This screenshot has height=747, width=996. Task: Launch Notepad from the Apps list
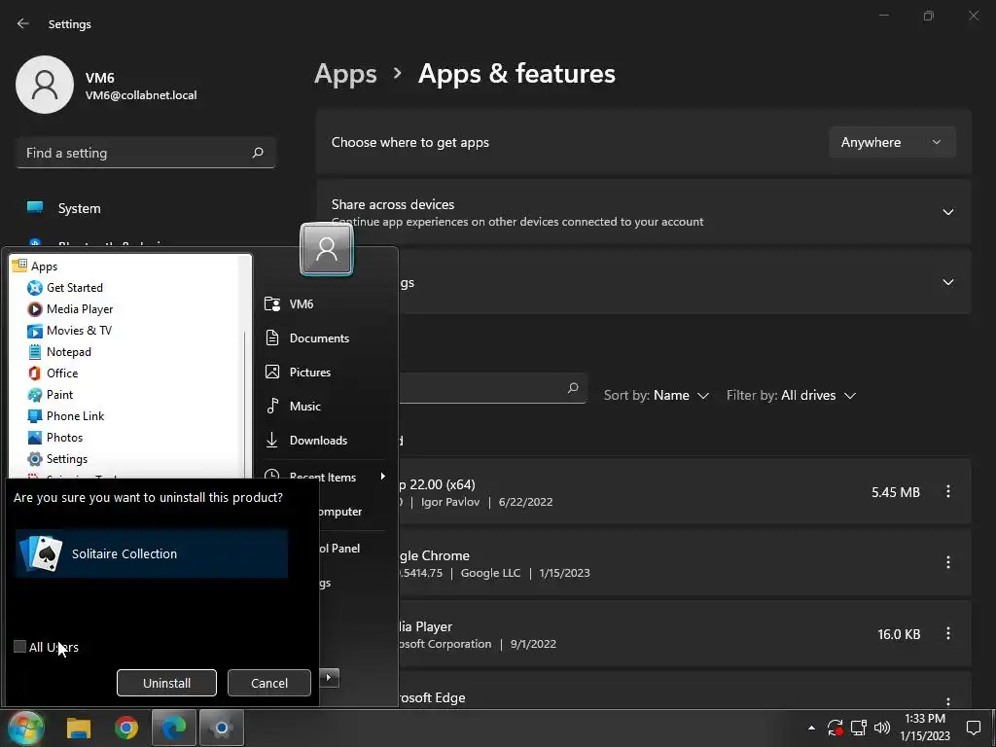(69, 352)
